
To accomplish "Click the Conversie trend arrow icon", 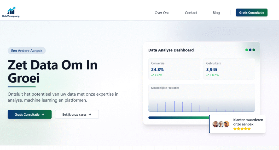I will pyautogui.click(x=153, y=75).
